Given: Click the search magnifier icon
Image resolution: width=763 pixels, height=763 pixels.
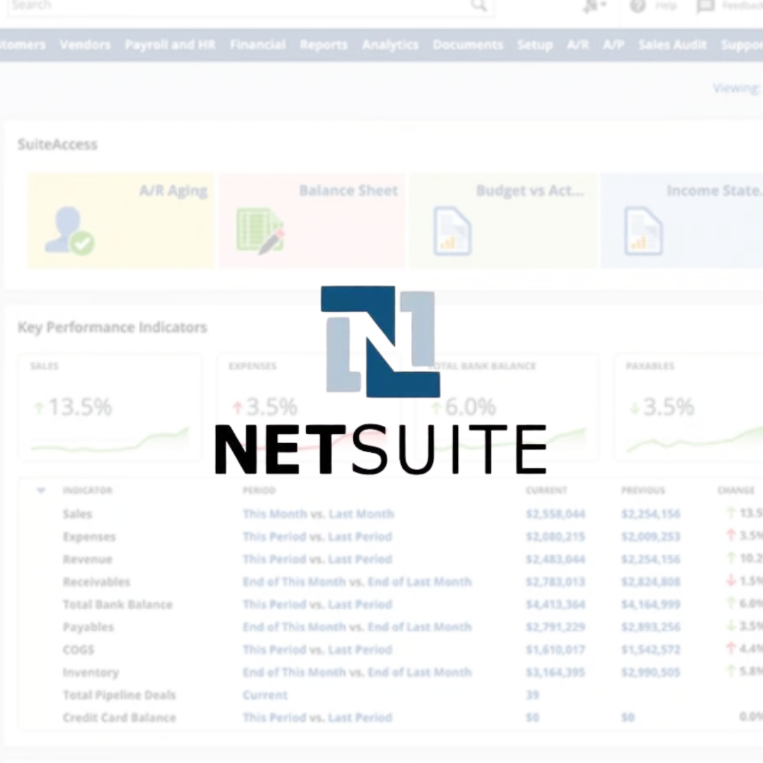Looking at the screenshot, I should coord(479,6).
